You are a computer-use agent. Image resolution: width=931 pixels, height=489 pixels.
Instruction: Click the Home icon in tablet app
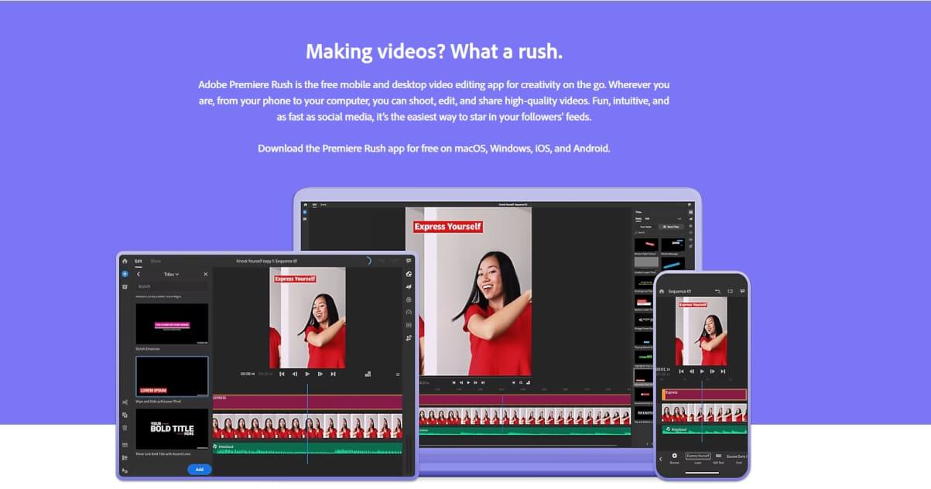pyautogui.click(x=125, y=262)
